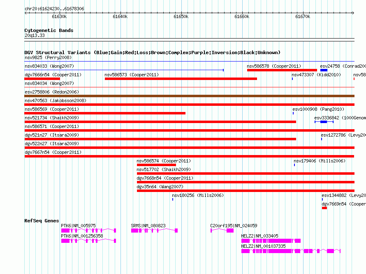Viewport: 366px width, 274px height.
Task: Click the small red dgv7669n54 variant bar
Action: (x=324, y=208)
